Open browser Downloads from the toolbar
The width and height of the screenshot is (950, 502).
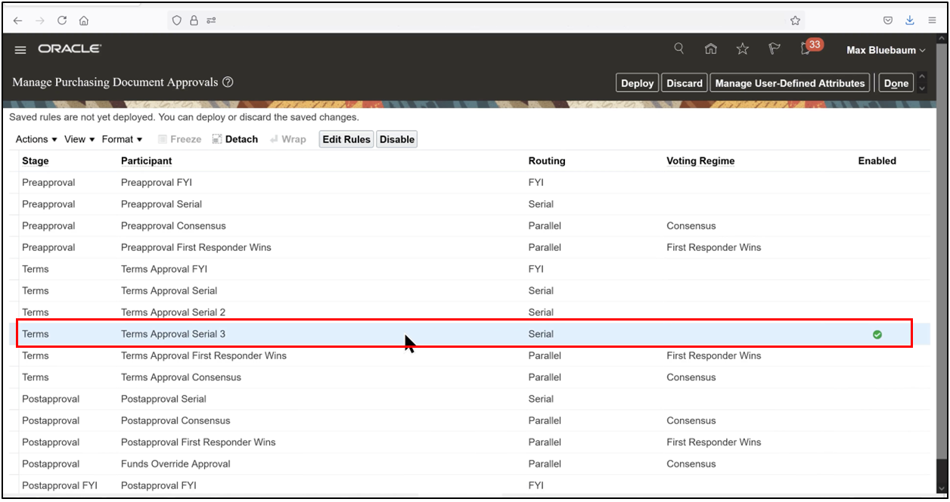pos(909,20)
